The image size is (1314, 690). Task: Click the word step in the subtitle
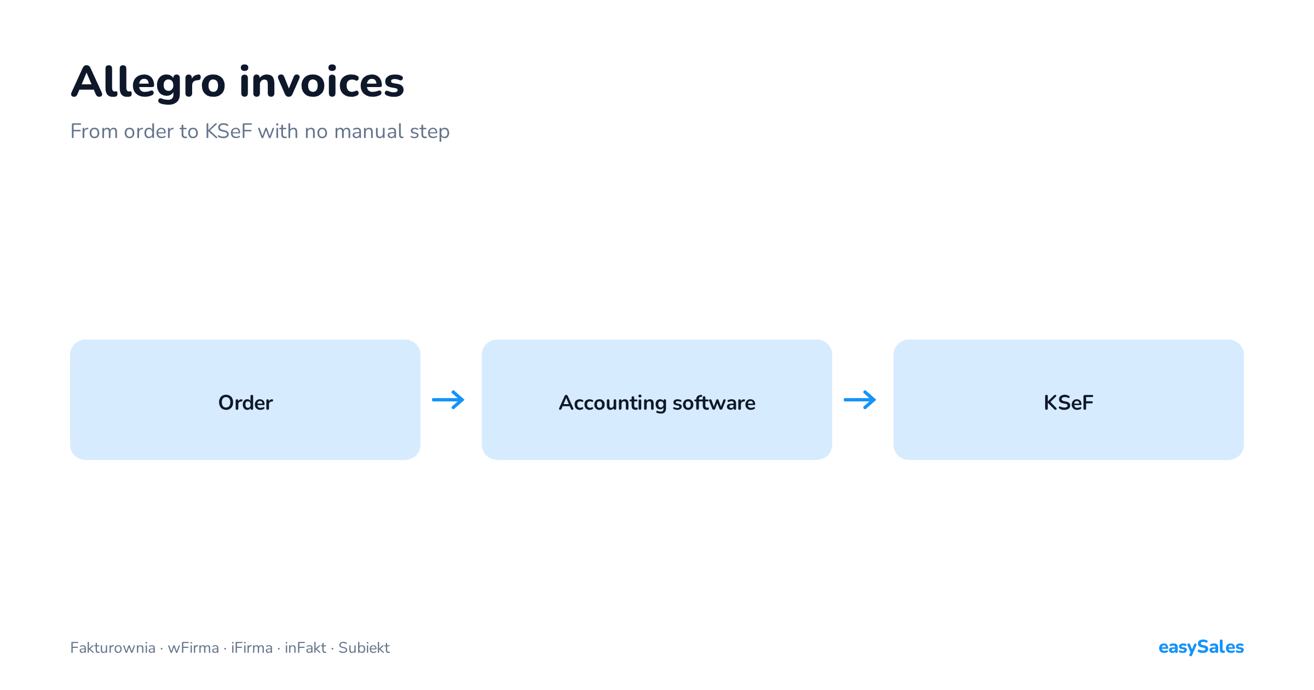click(x=430, y=133)
